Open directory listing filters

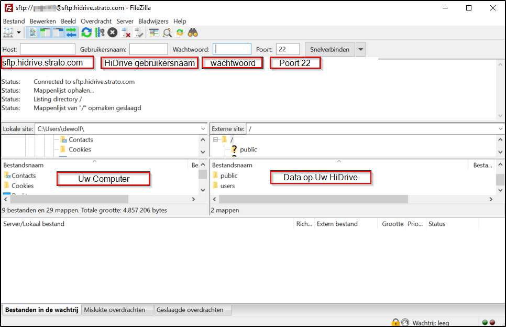click(154, 32)
